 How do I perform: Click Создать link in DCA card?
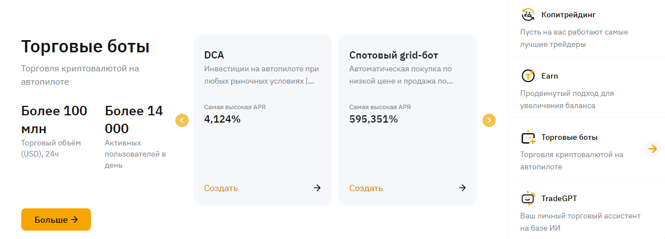pyautogui.click(x=221, y=188)
